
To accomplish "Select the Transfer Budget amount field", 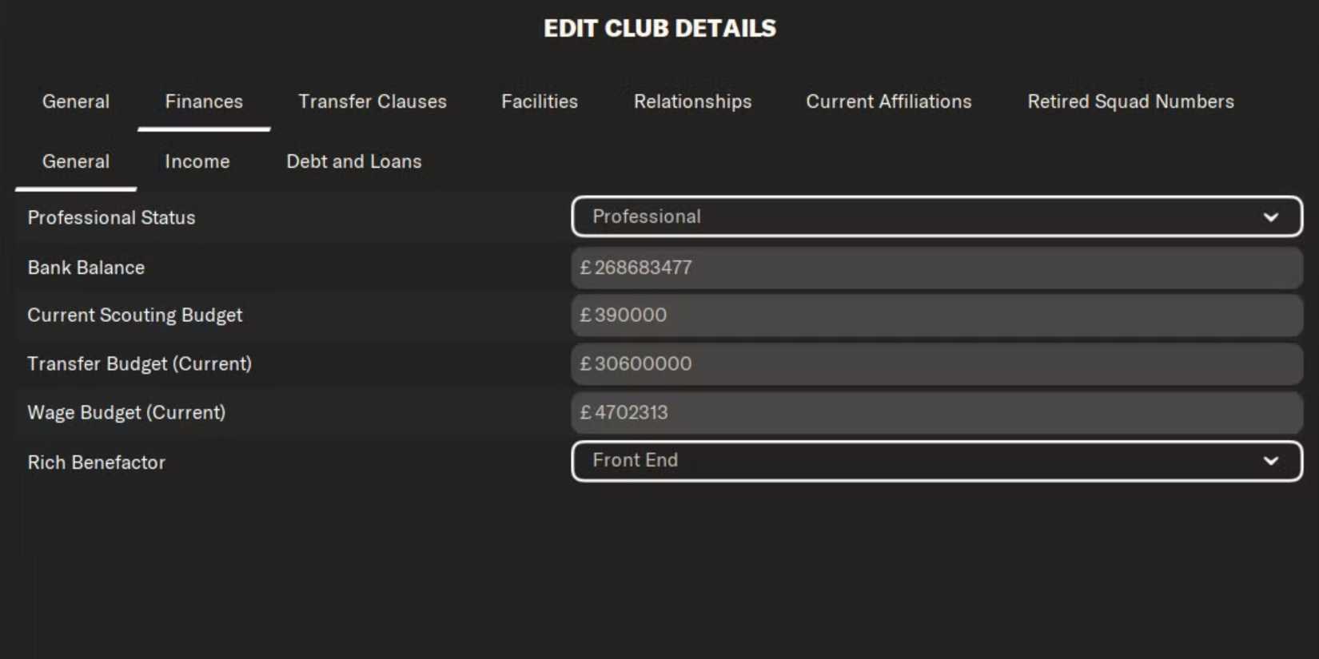I will click(935, 364).
